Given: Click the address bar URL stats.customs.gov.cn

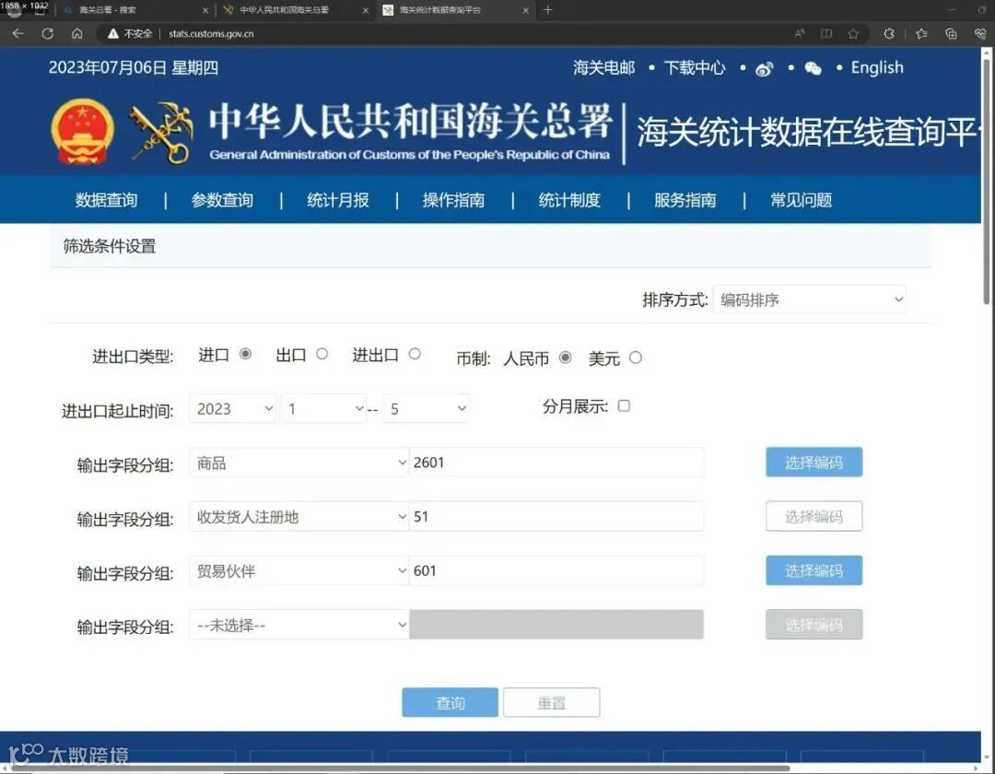Looking at the screenshot, I should (x=211, y=33).
